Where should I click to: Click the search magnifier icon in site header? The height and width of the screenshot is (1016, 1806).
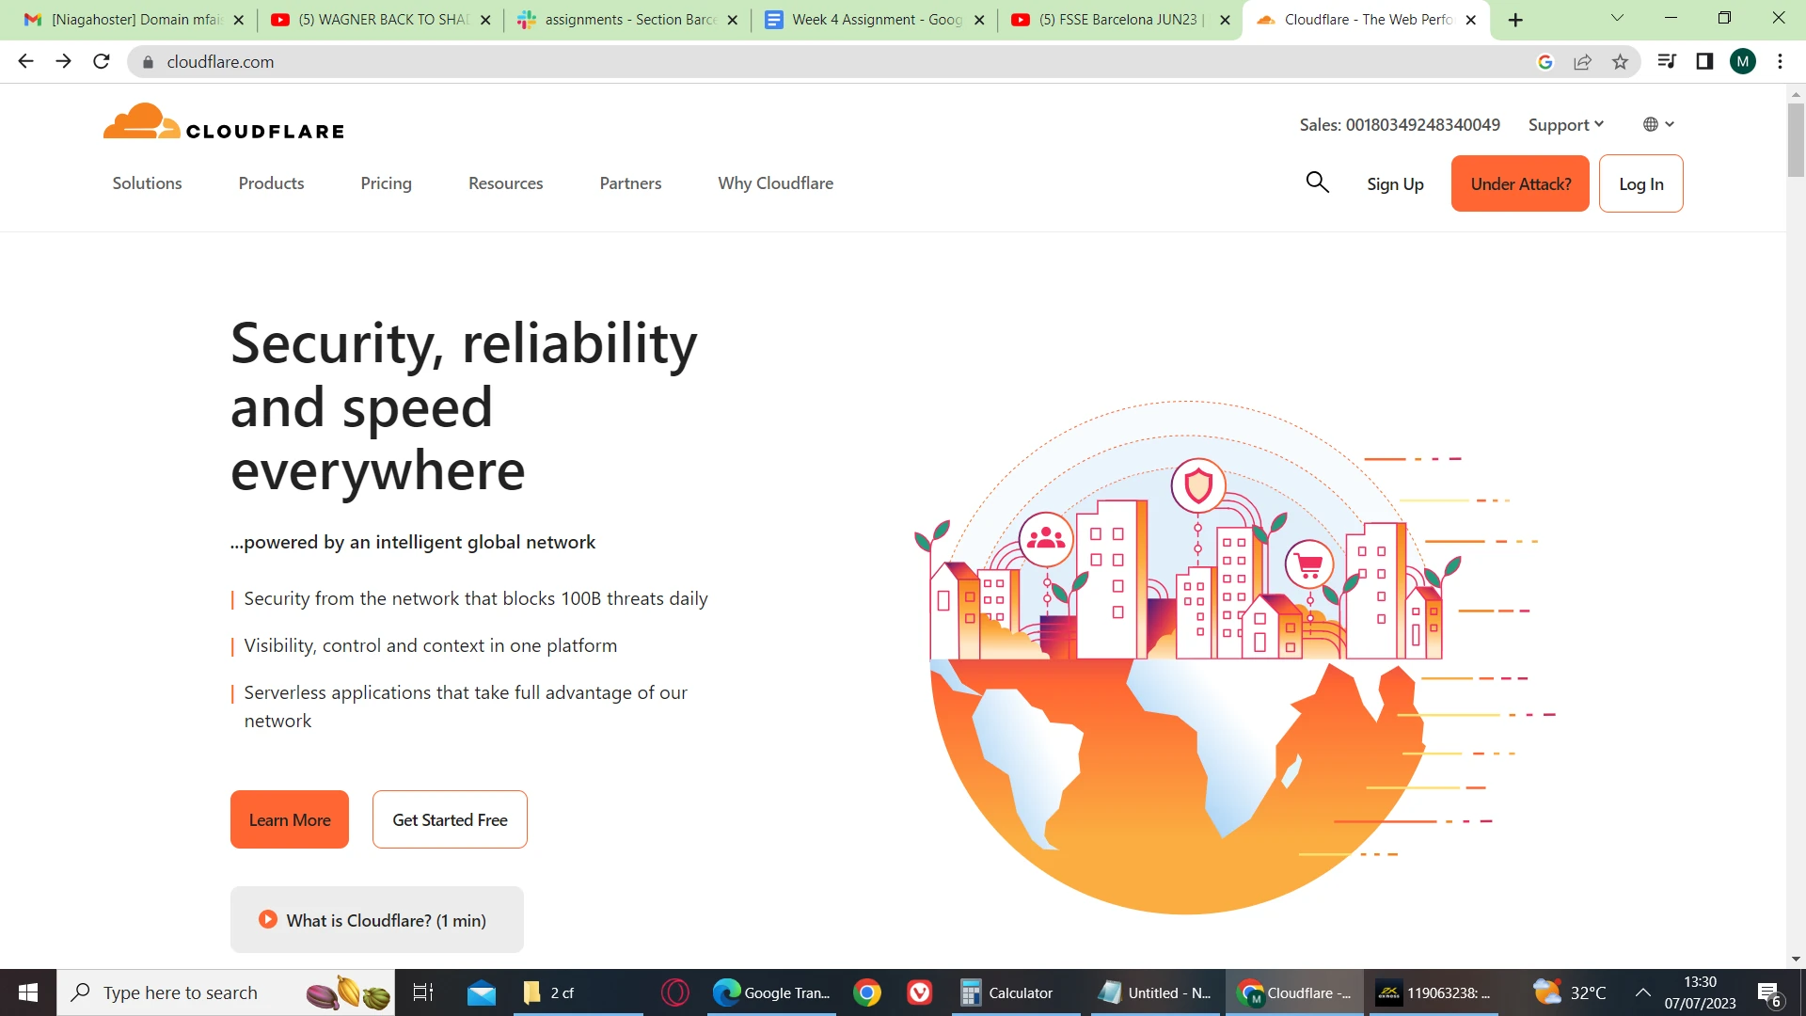1317,183
